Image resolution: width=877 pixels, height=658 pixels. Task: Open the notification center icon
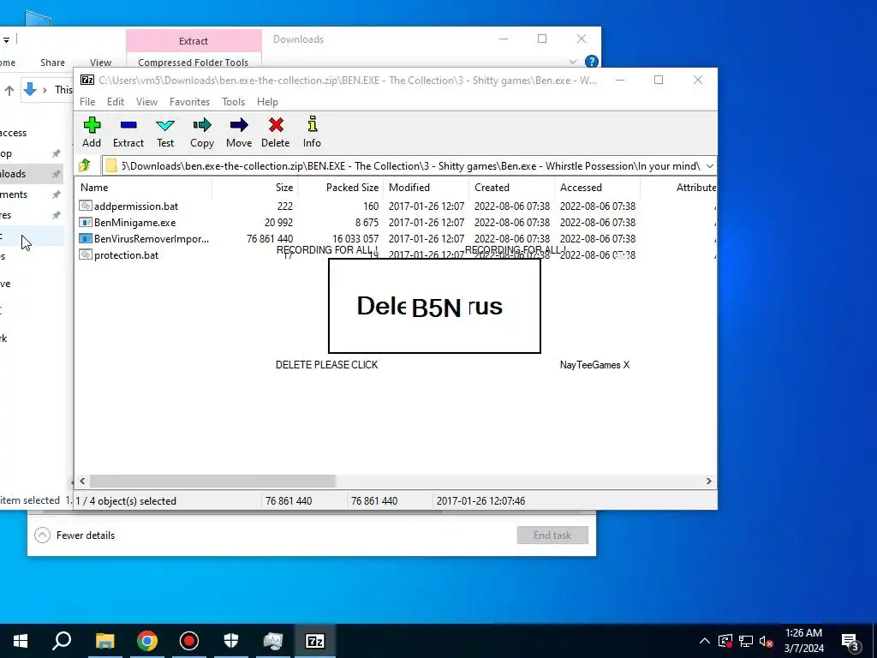click(850, 641)
